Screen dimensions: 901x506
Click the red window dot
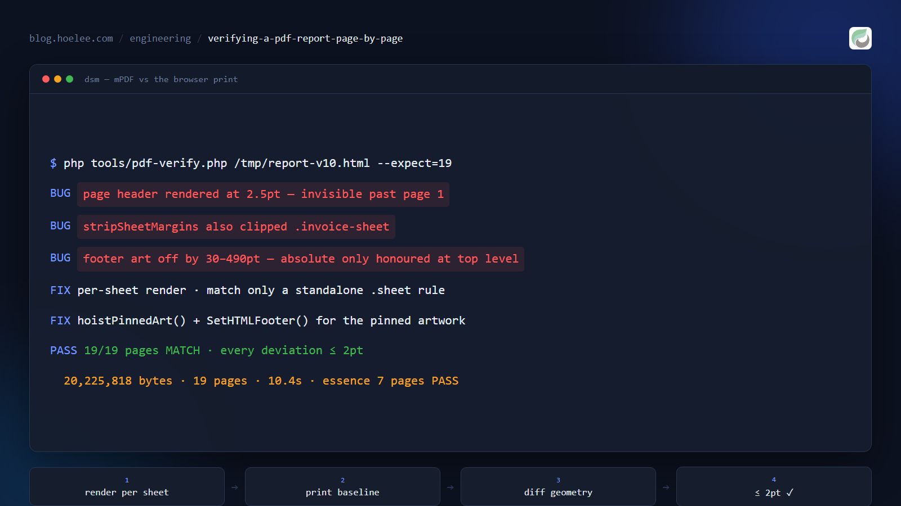coord(46,79)
